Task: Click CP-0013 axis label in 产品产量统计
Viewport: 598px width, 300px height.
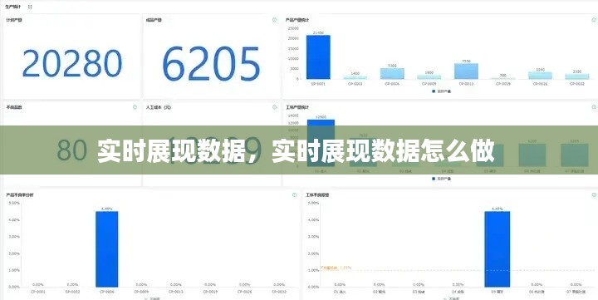Action: coord(466,84)
